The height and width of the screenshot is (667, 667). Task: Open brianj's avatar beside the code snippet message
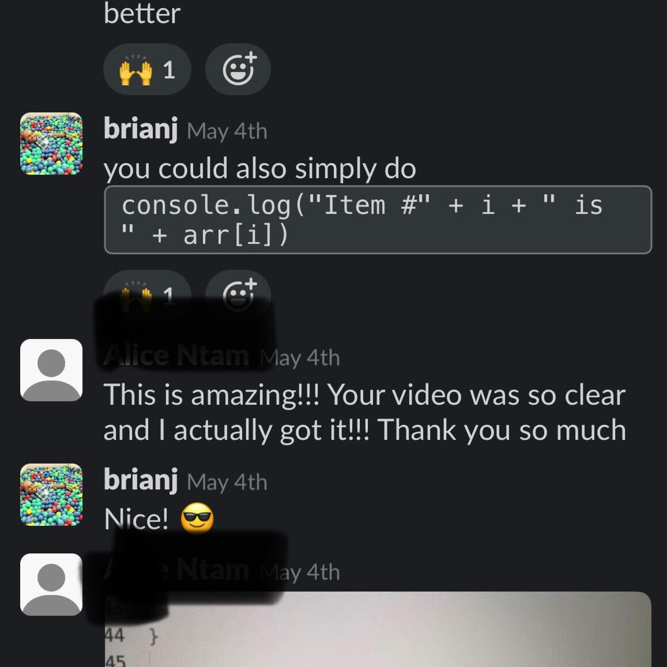pos(51,144)
